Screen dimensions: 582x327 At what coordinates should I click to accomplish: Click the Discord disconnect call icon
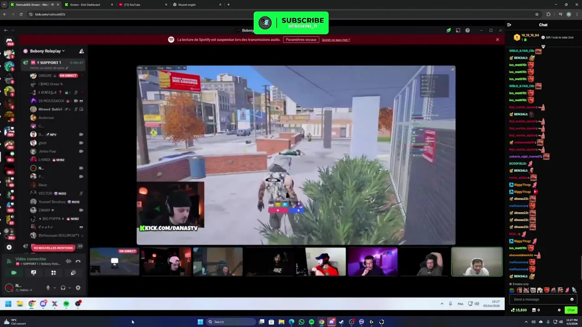pyautogui.click(x=78, y=261)
